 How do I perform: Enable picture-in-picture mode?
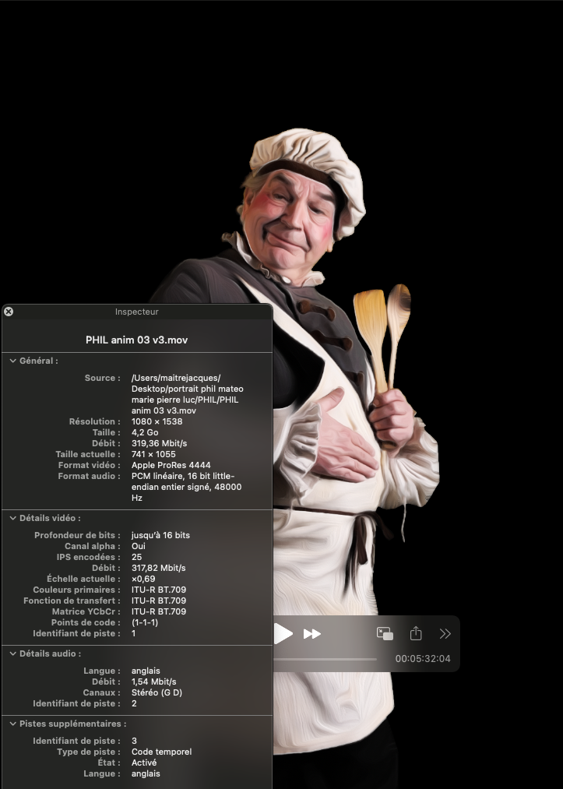[385, 633]
